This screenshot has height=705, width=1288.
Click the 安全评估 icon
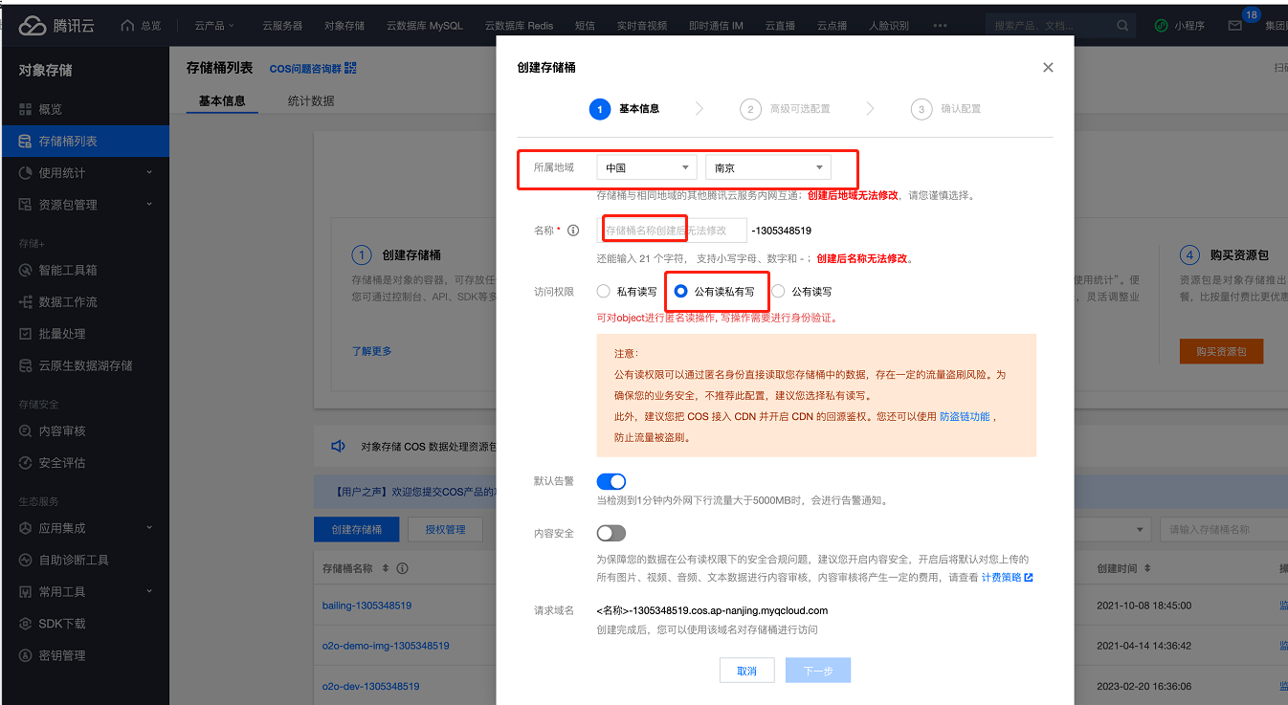26,463
